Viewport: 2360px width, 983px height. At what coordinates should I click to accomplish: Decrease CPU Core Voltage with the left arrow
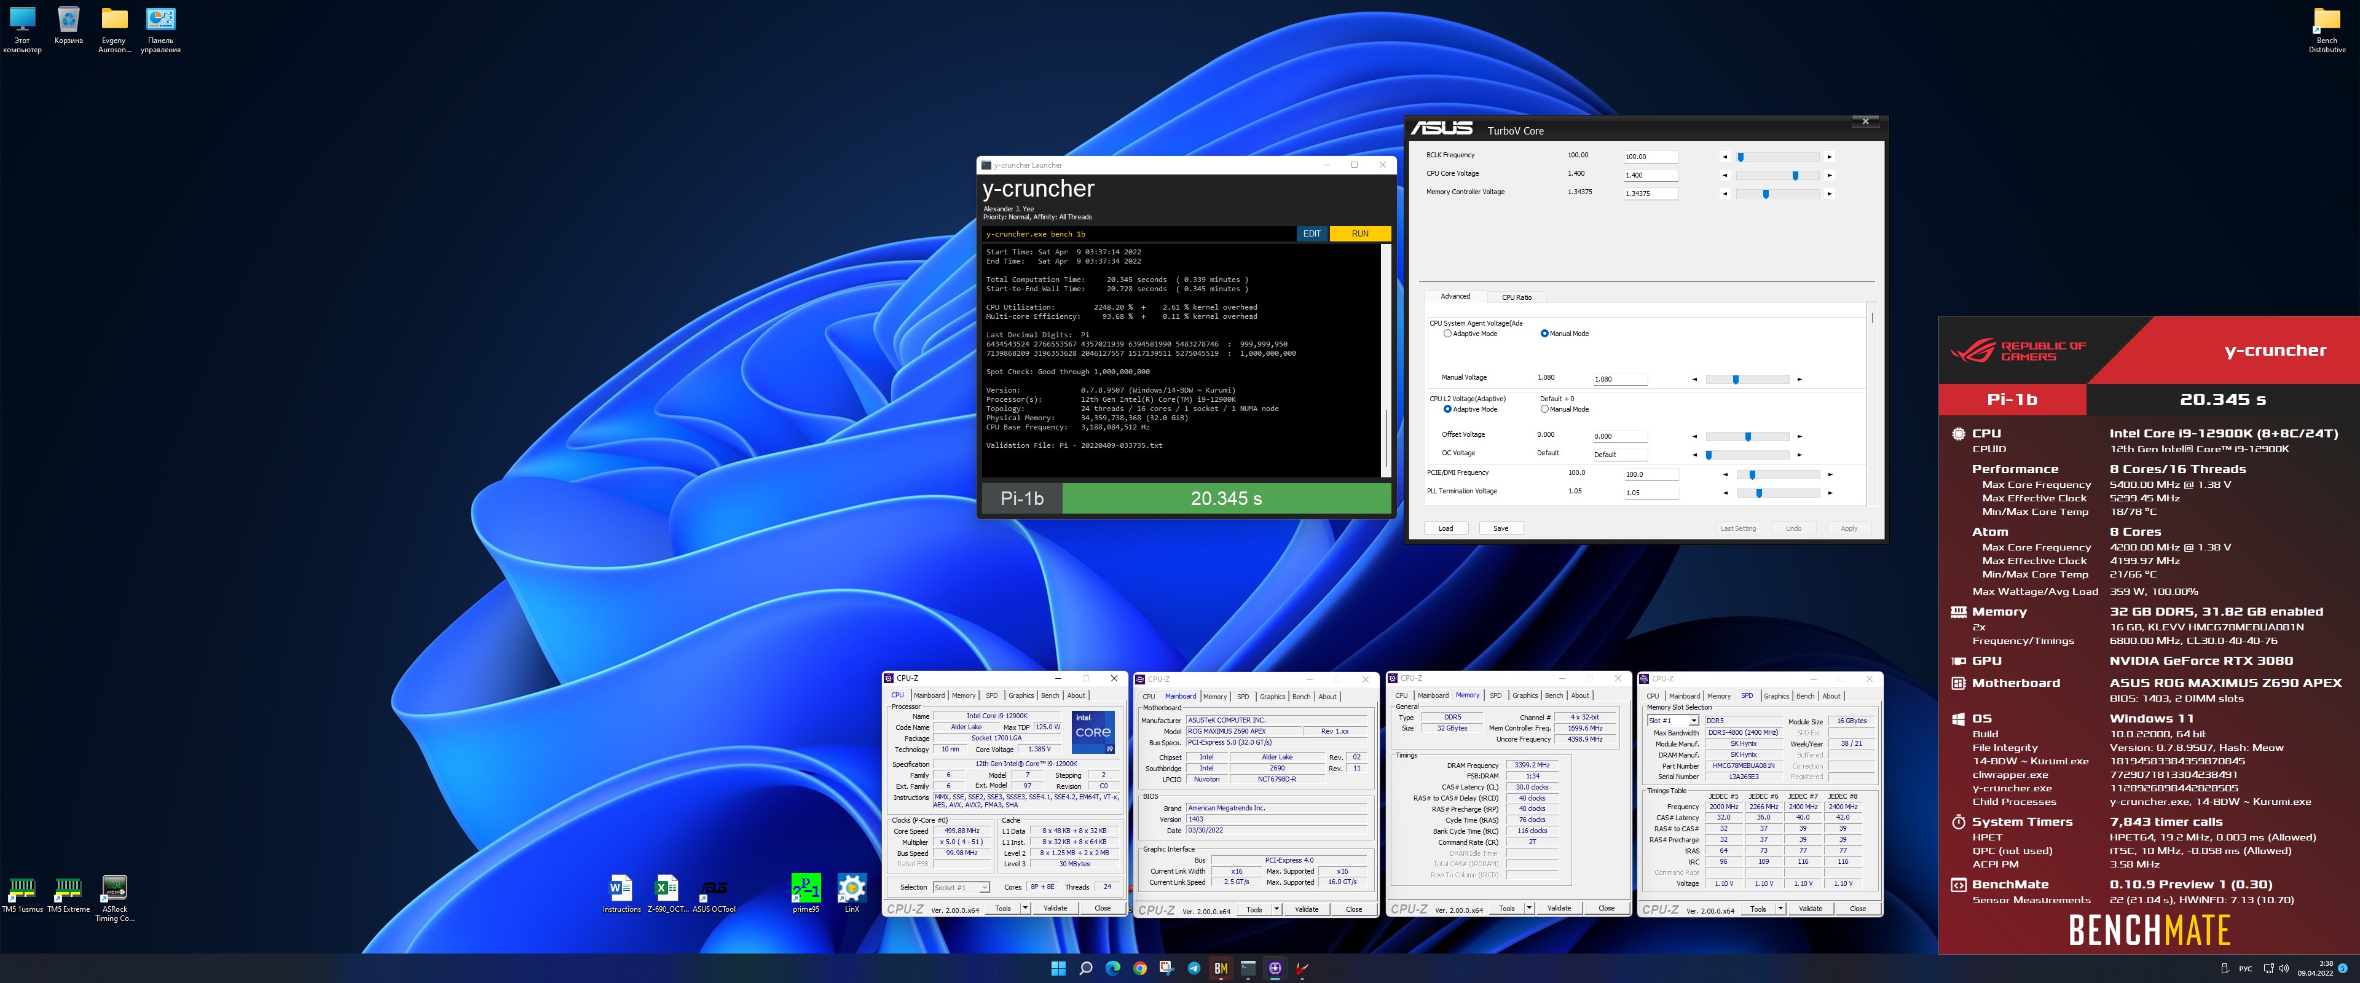click(x=1725, y=175)
